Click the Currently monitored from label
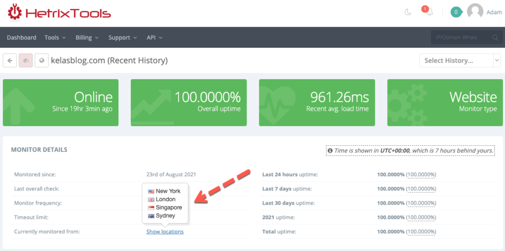 (47, 231)
